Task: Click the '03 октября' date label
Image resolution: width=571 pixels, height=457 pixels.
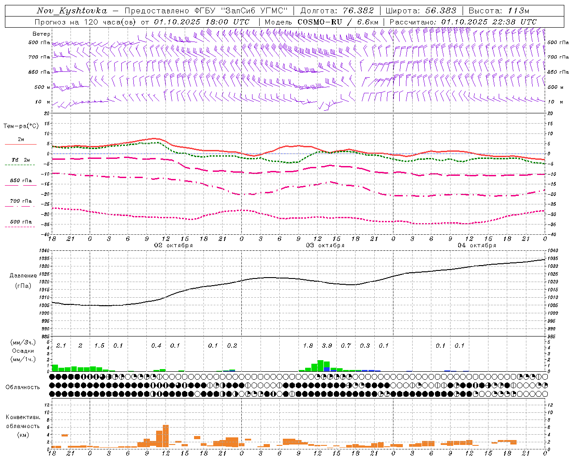Action: tap(325, 245)
